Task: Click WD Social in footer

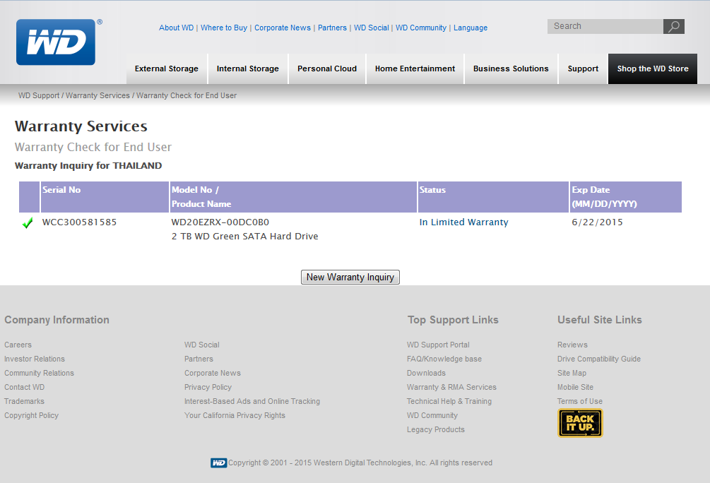Action: click(201, 345)
